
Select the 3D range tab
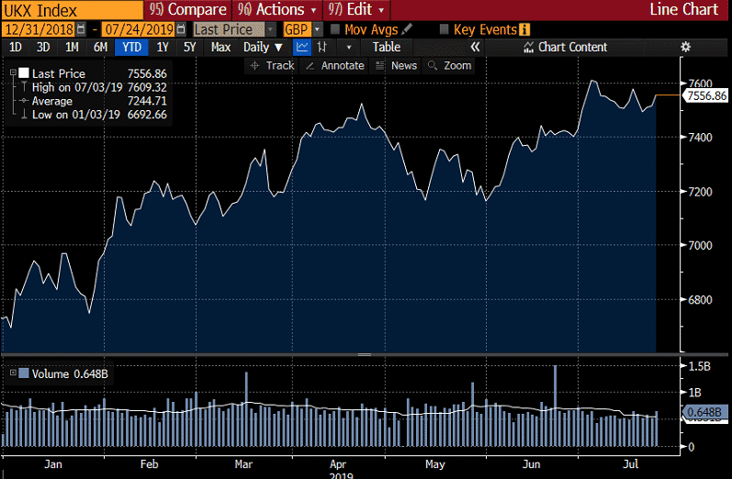(x=43, y=47)
